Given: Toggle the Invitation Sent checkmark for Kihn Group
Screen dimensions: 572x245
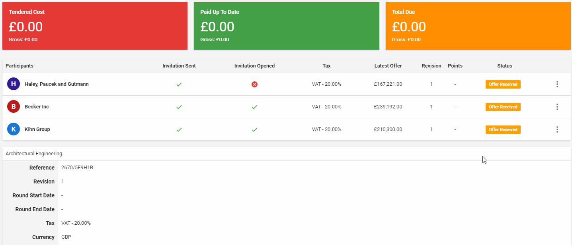Looking at the screenshot, I should point(179,129).
